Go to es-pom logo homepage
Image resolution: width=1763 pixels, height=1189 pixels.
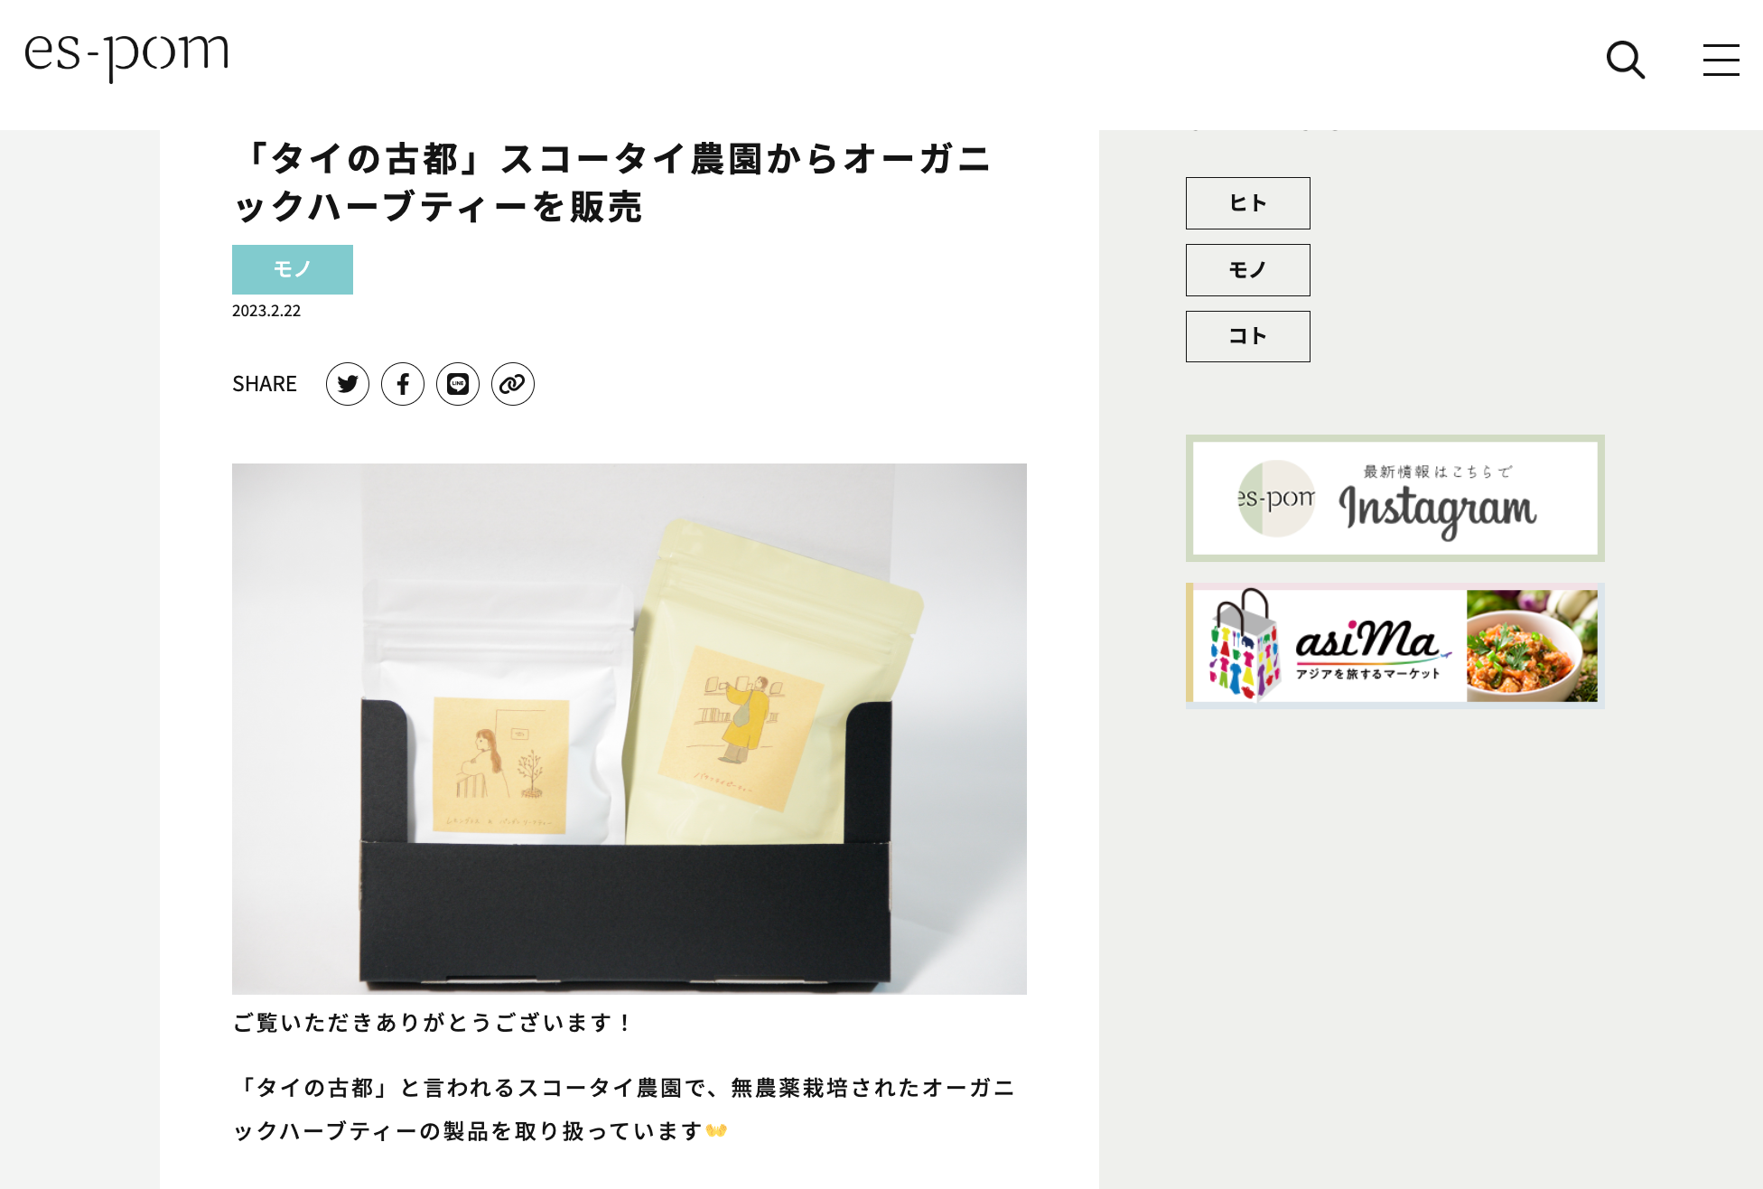pos(126,56)
